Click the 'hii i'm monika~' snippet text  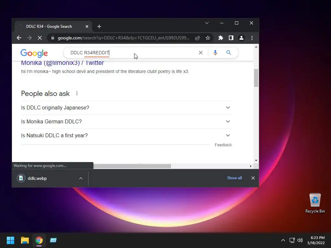[x=105, y=71]
